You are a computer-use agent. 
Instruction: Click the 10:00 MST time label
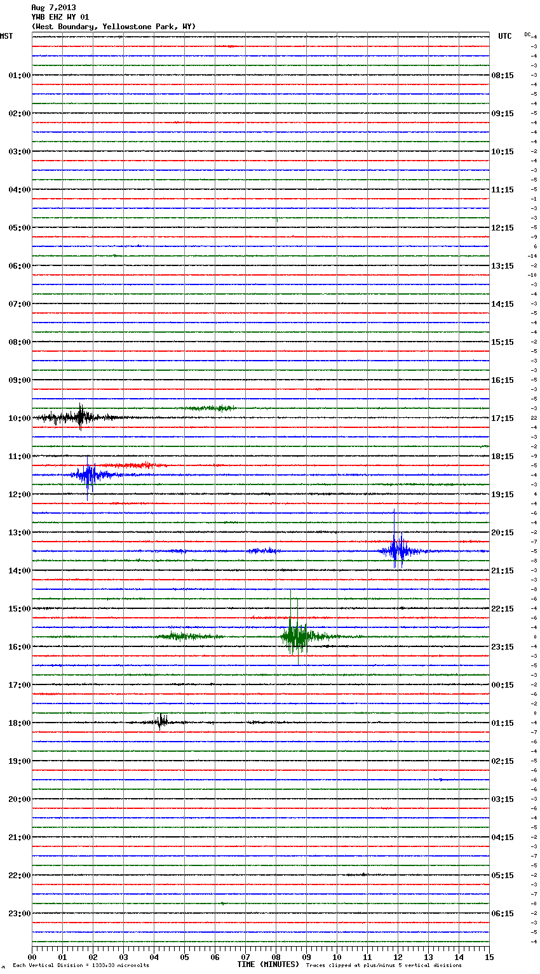tap(20, 418)
